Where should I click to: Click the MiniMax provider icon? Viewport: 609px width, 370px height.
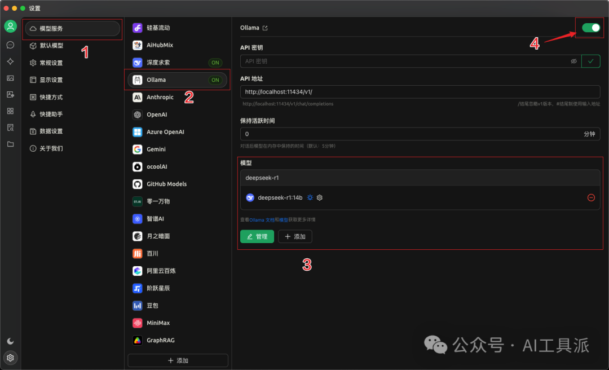coord(138,323)
